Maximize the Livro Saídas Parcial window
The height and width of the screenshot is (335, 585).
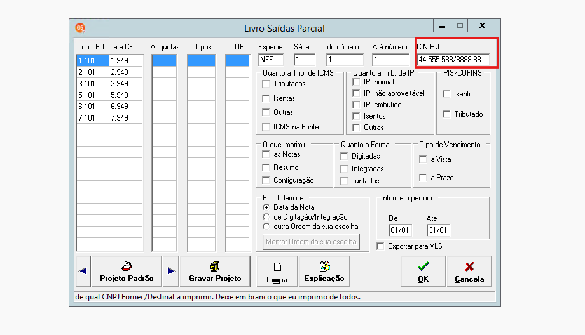pos(460,25)
